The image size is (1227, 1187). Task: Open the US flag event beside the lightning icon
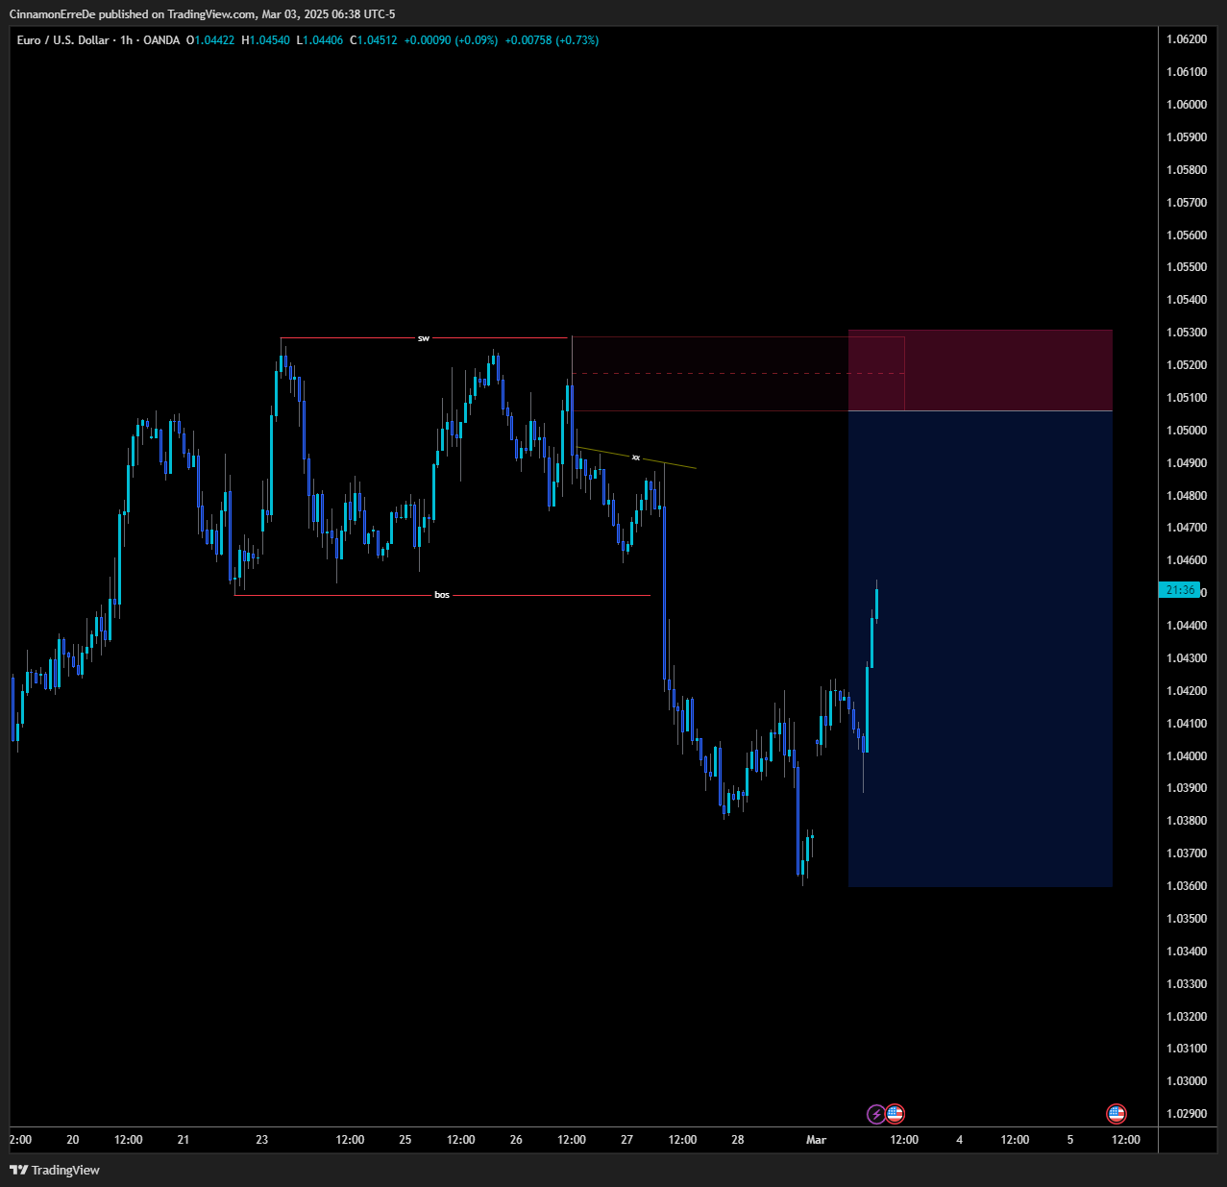pos(895,1114)
